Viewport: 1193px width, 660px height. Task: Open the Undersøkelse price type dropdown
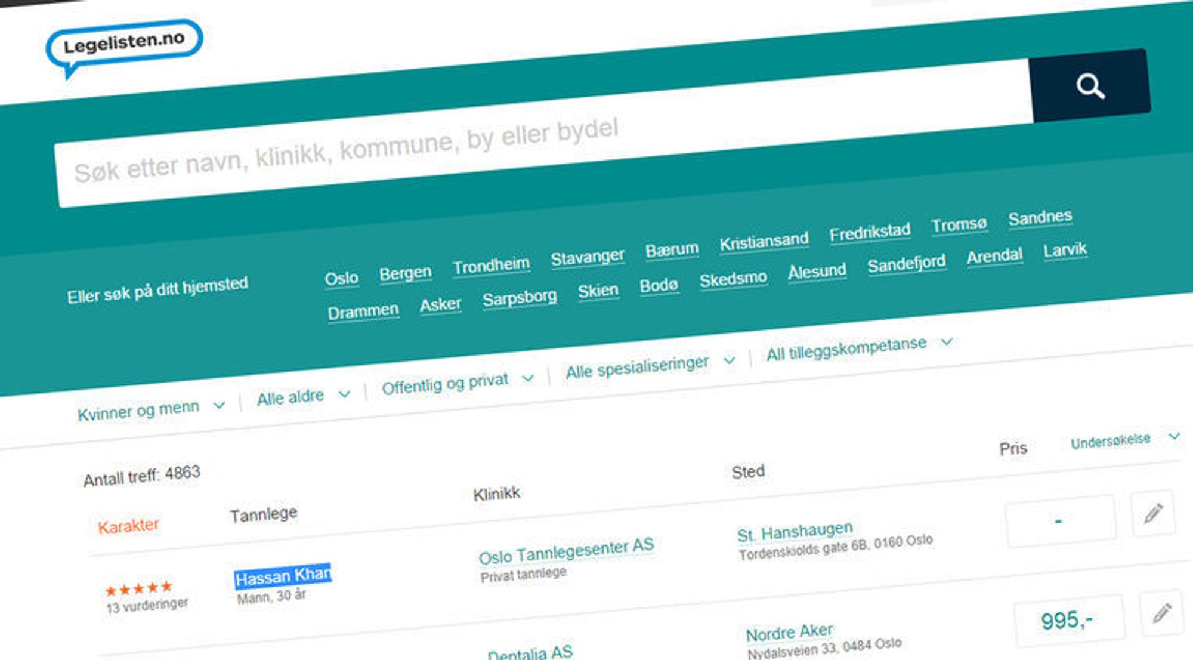(1125, 440)
